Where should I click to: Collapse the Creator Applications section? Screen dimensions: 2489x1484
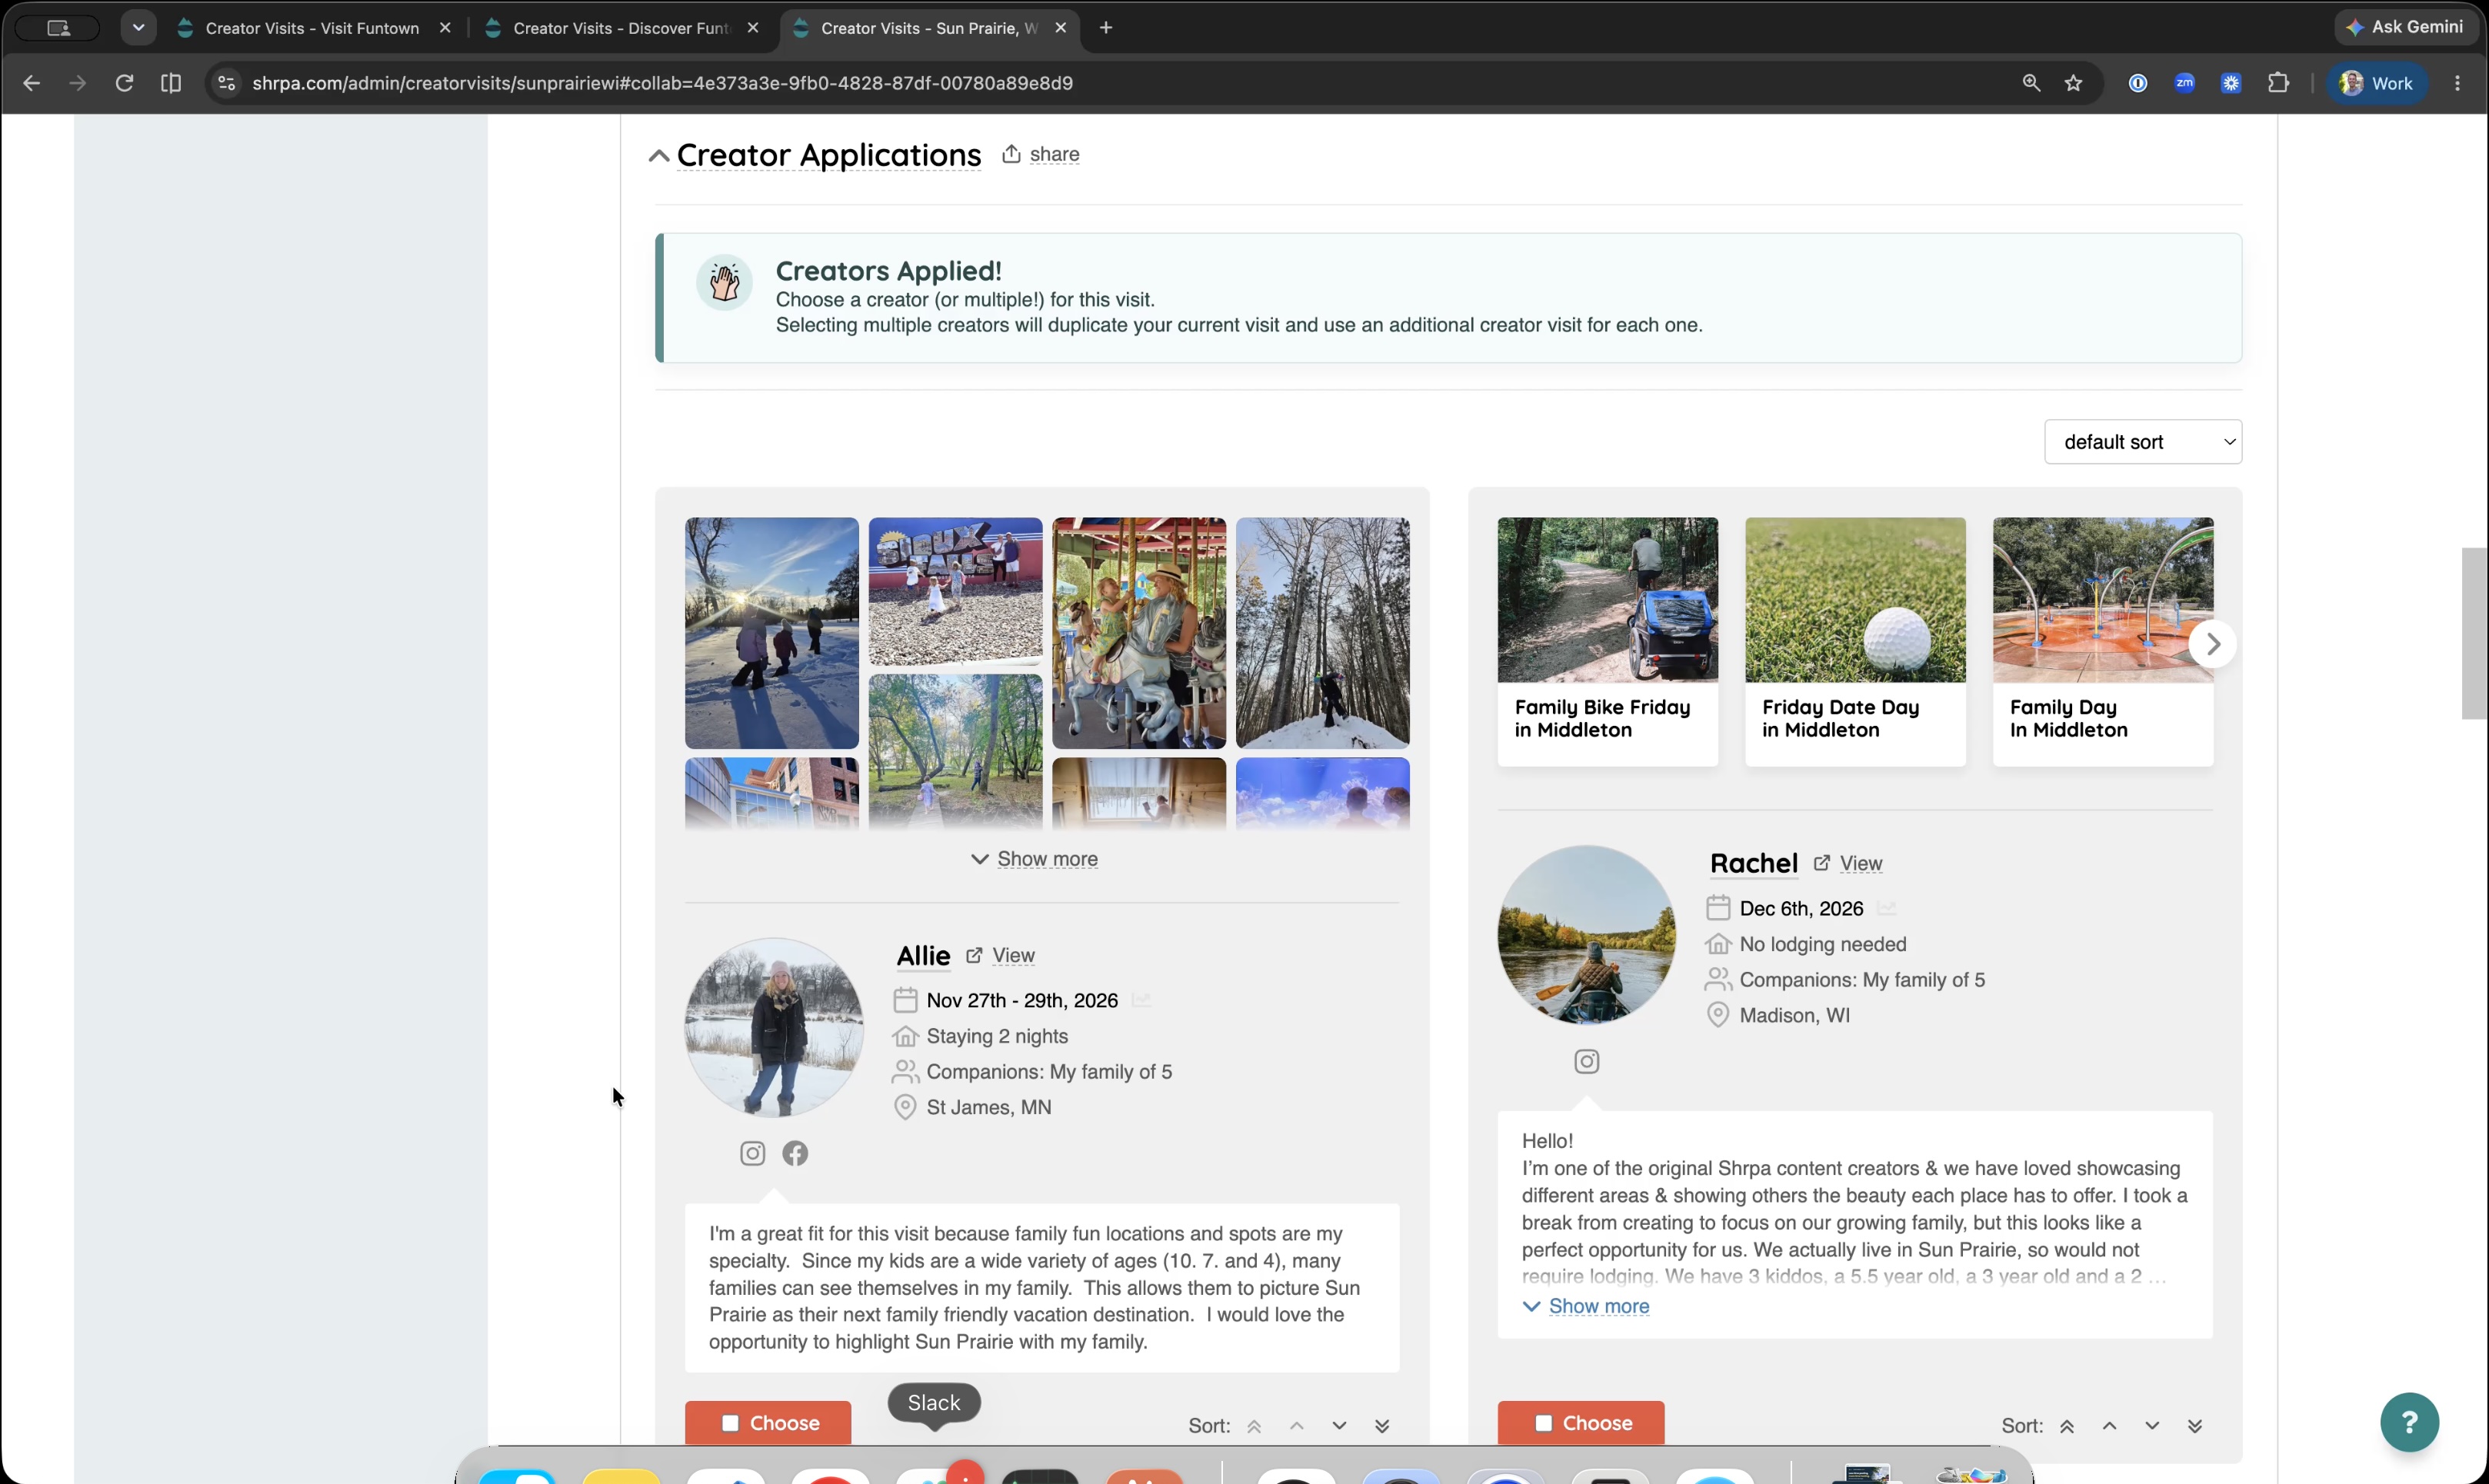pyautogui.click(x=658, y=155)
